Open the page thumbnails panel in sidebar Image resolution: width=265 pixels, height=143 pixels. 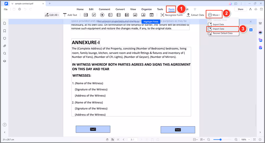coord(5,23)
